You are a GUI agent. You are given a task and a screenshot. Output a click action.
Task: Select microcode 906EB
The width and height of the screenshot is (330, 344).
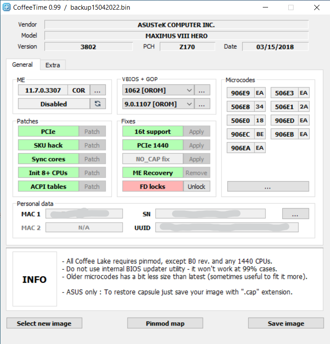tap(284, 134)
